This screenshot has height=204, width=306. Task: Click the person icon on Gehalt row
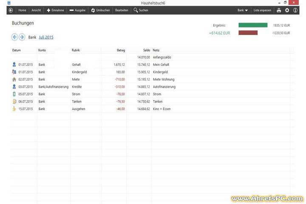(14, 65)
